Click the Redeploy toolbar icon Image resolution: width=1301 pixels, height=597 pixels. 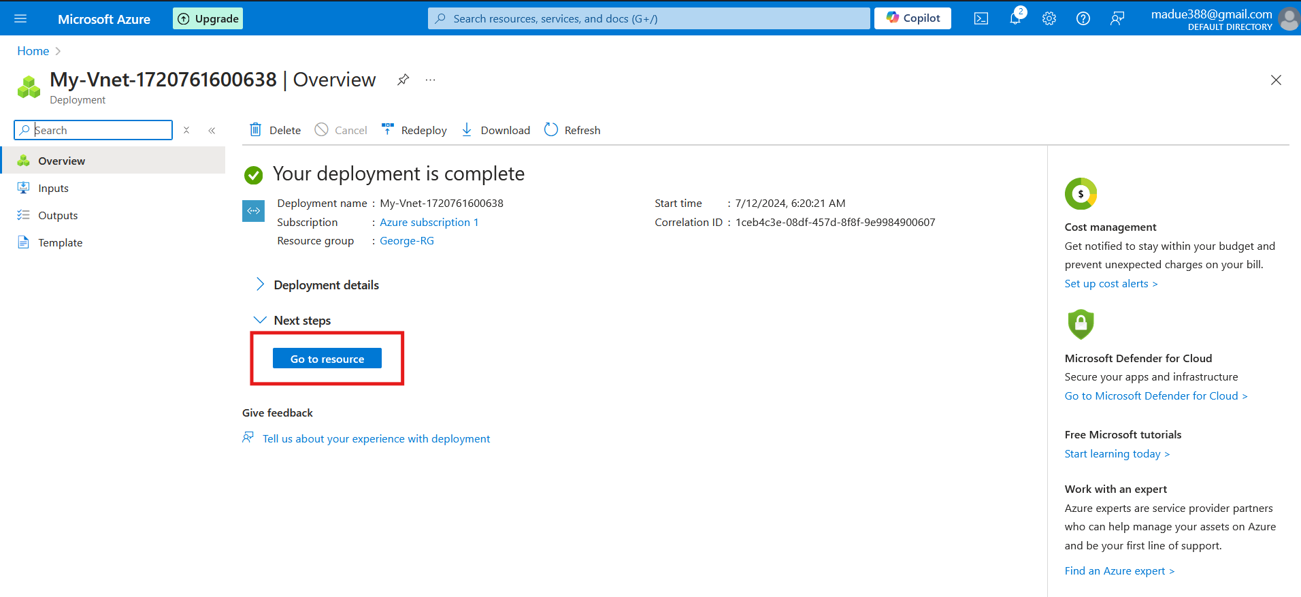(388, 129)
